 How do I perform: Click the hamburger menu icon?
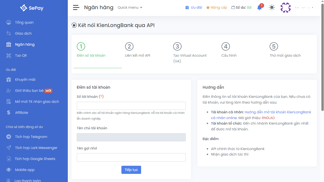(76, 8)
